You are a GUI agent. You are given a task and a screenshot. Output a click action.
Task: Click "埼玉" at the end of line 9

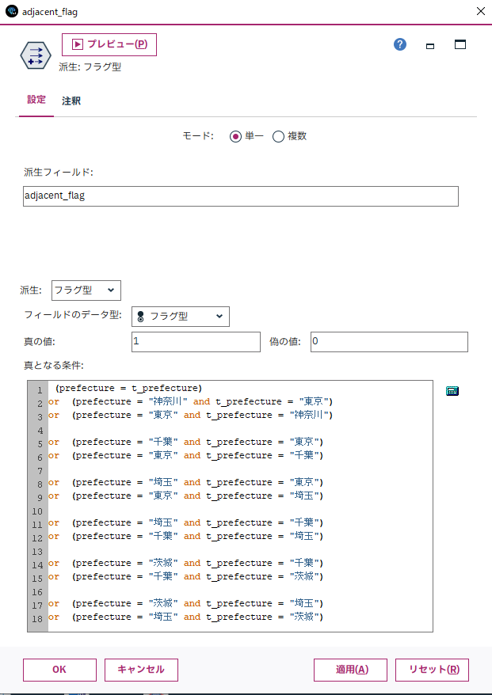click(304, 496)
